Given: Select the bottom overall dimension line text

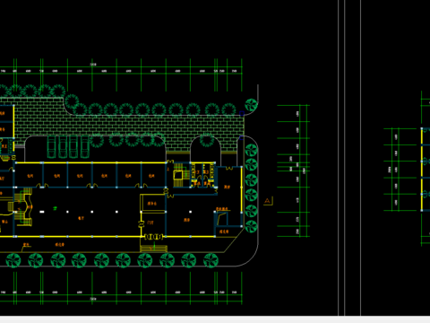Looking at the screenshot, I should tap(93, 299).
